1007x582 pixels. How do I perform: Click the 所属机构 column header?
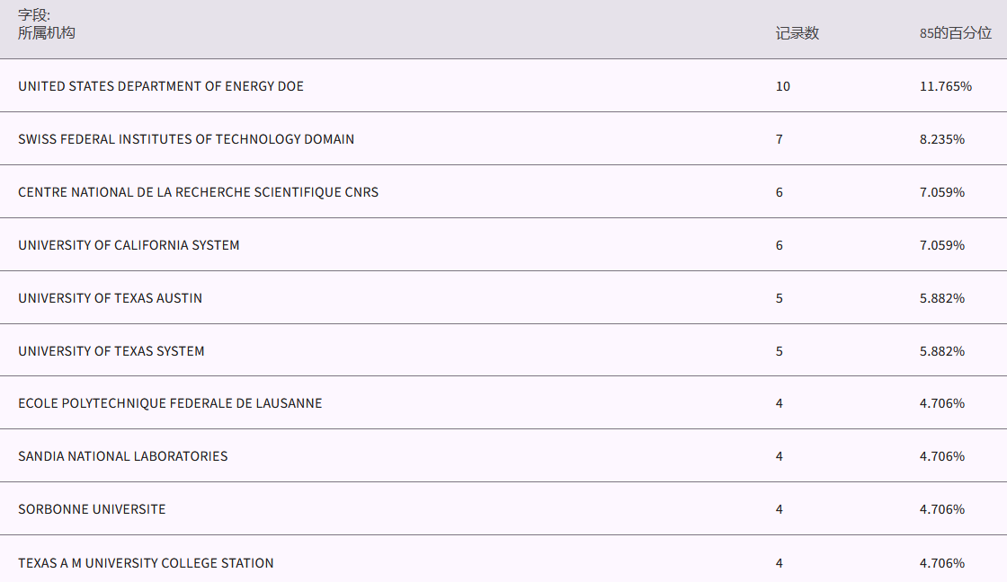click(x=47, y=33)
